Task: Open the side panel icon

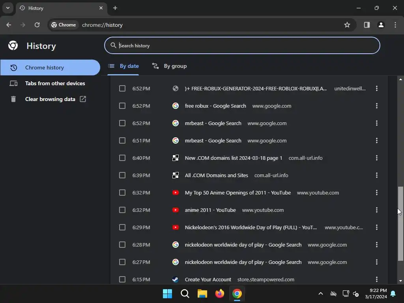Action: pos(367,25)
